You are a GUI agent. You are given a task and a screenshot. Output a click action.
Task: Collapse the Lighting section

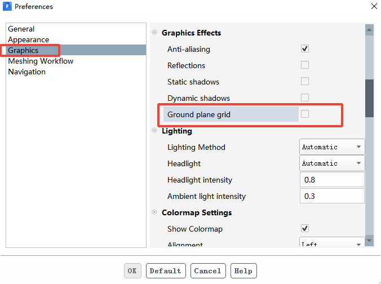point(154,131)
